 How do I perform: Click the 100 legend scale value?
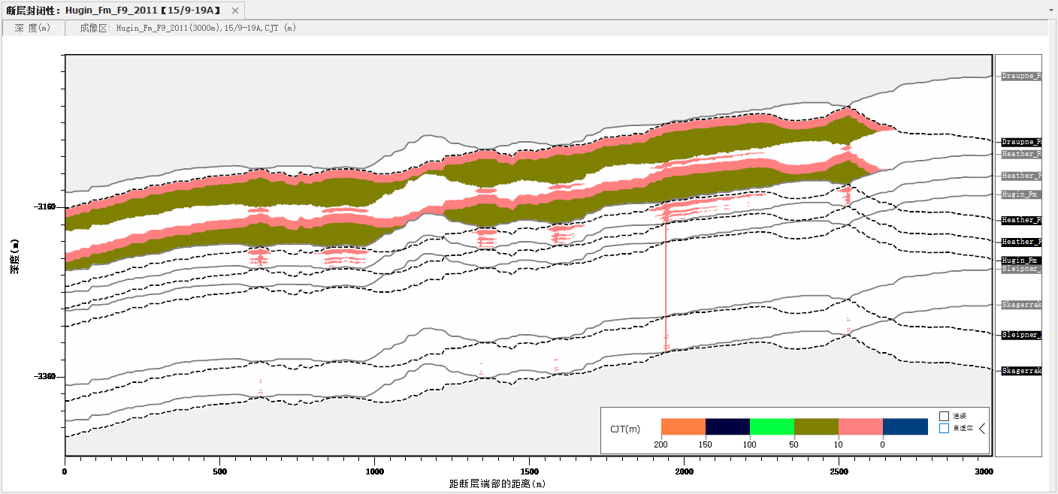(x=750, y=444)
